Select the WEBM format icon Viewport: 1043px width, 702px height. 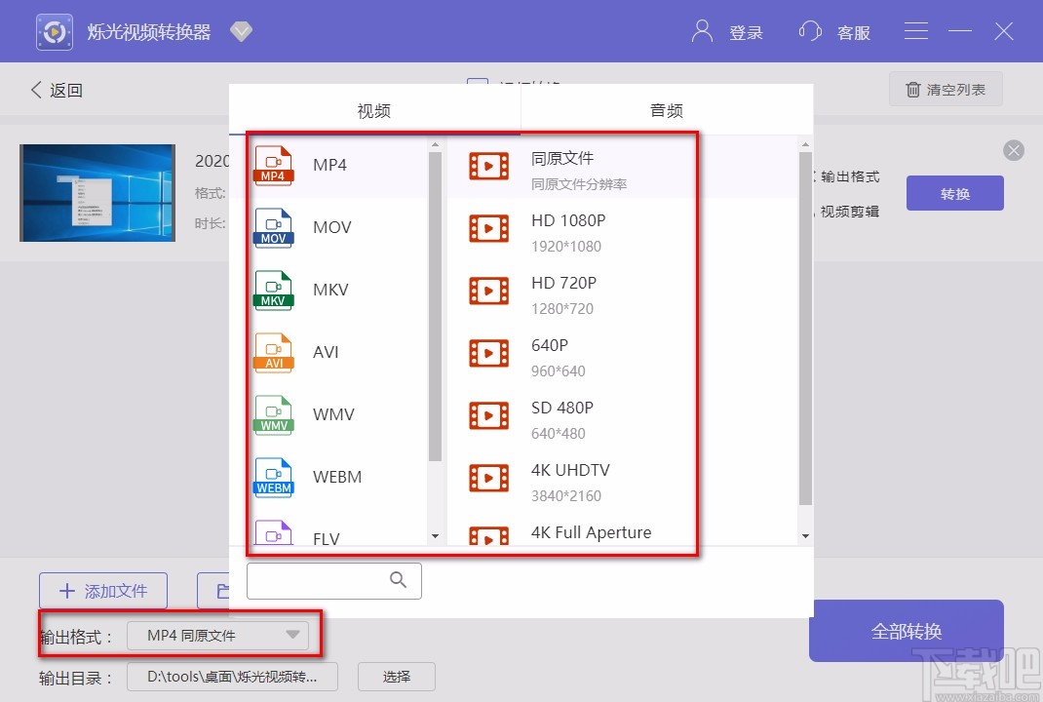pyautogui.click(x=273, y=478)
